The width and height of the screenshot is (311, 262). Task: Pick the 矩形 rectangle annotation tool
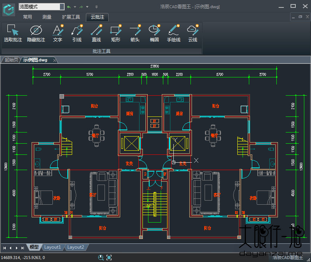[115, 33]
